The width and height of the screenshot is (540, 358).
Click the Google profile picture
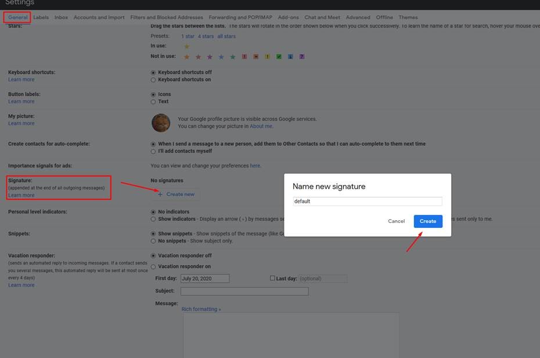(x=161, y=123)
